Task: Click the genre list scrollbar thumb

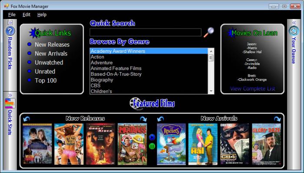Action: coord(211,58)
